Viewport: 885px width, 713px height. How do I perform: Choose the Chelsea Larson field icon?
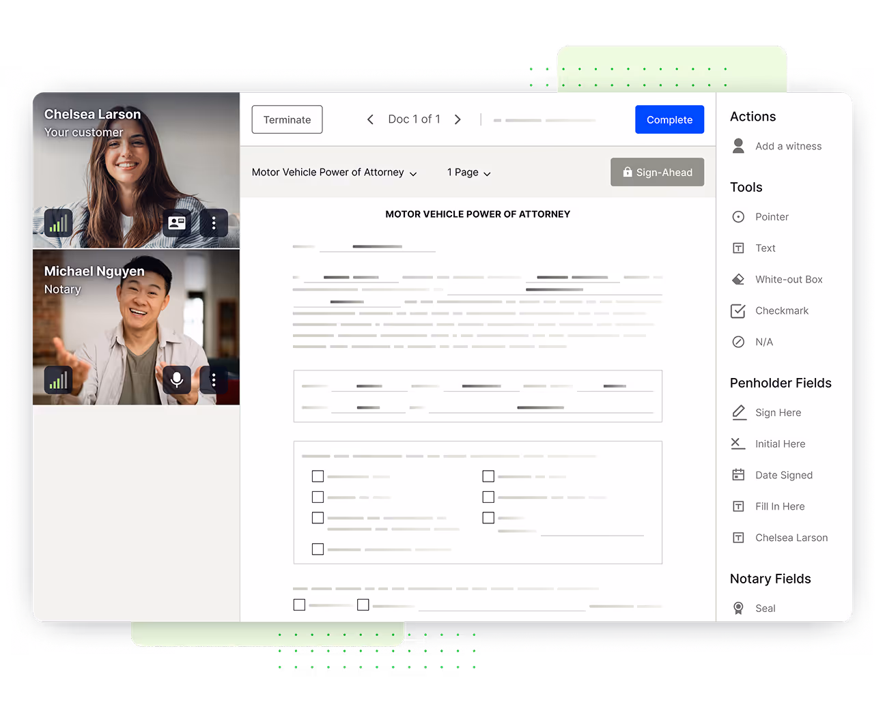[x=738, y=538]
